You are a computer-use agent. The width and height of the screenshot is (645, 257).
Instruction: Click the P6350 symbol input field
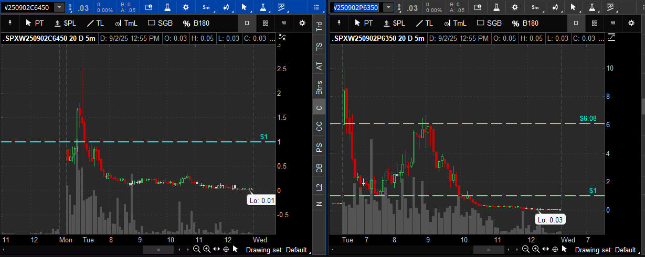[x=357, y=7]
